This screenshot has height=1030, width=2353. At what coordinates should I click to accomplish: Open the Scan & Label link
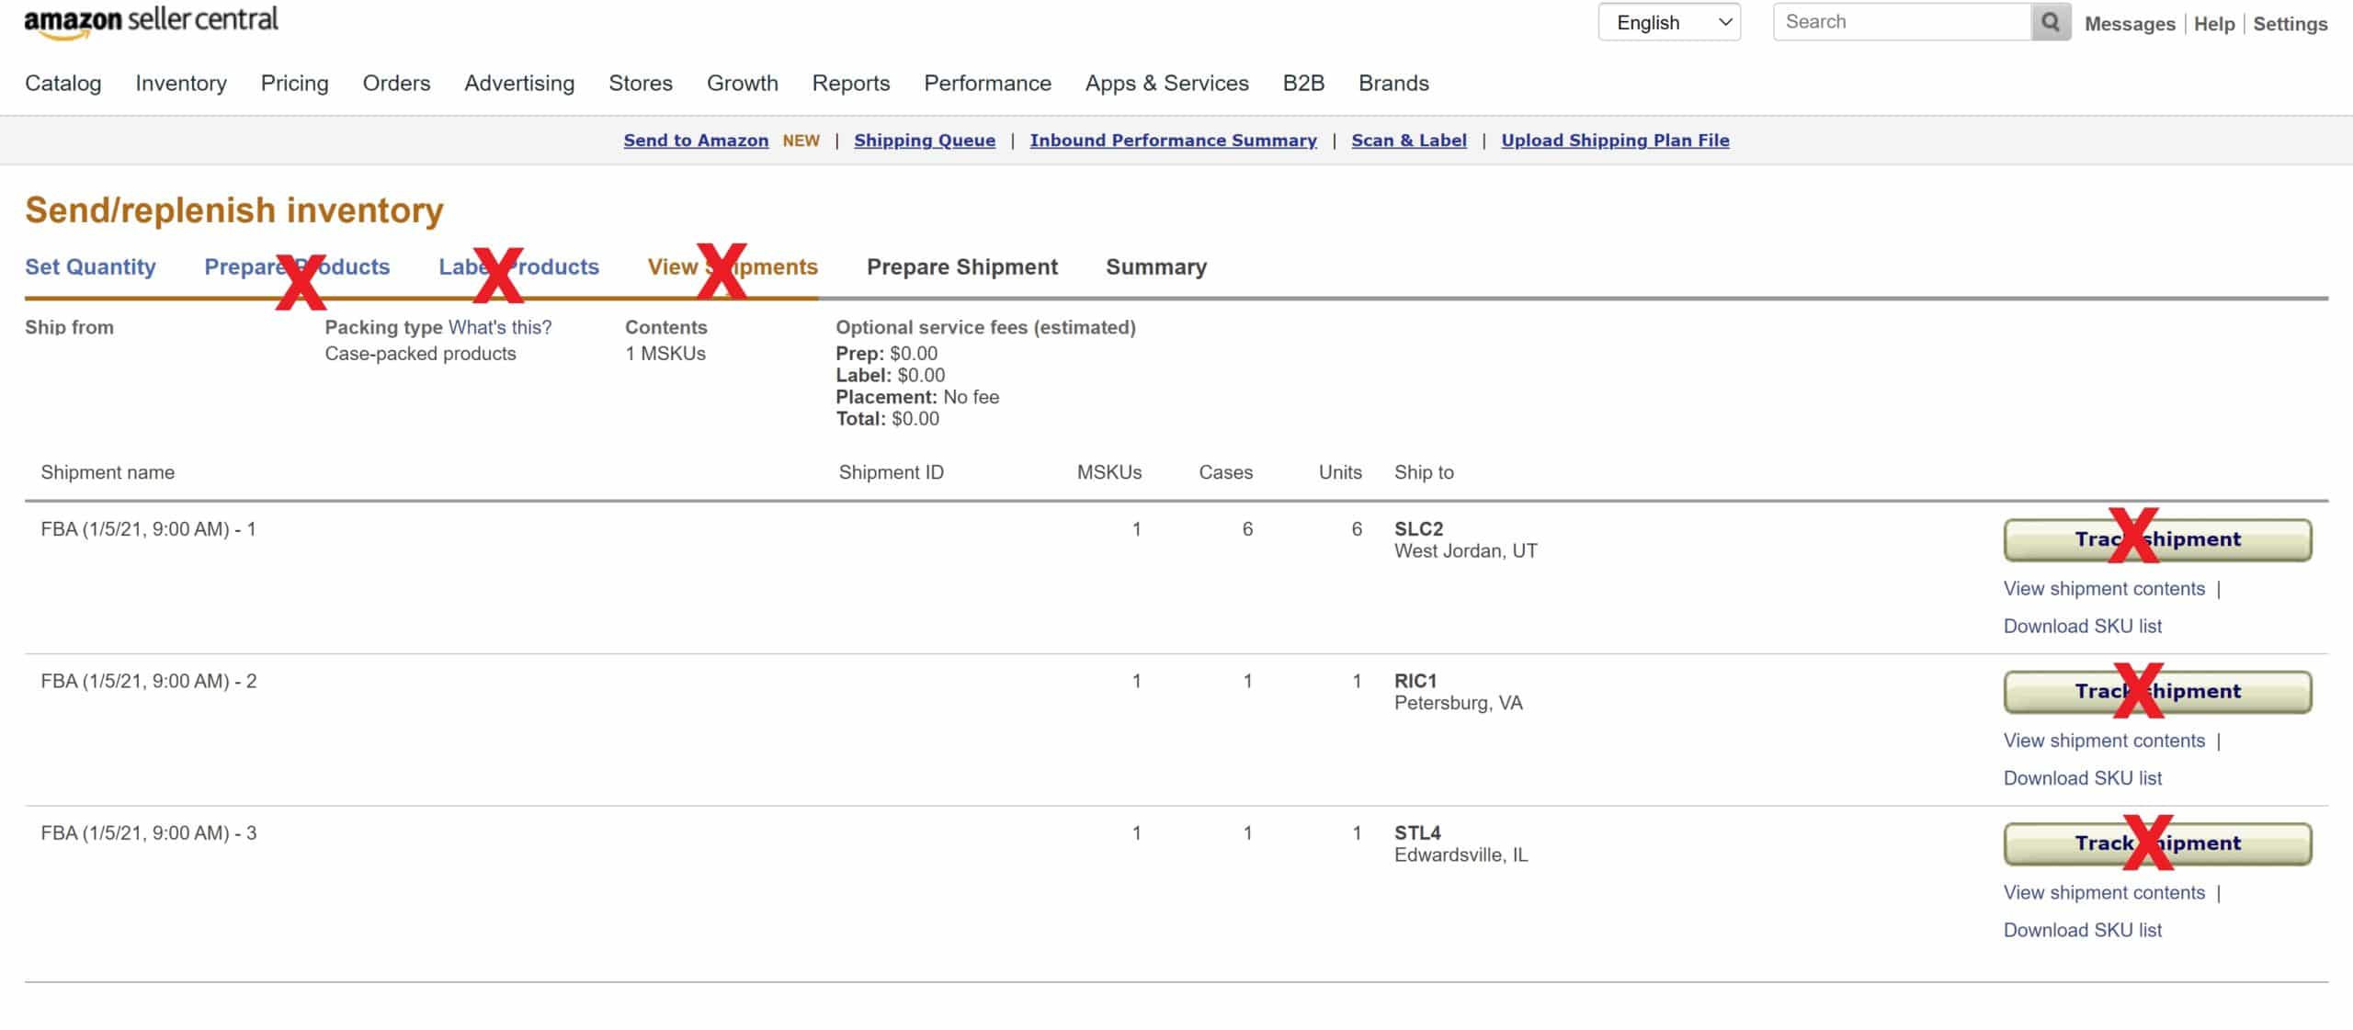click(x=1409, y=140)
